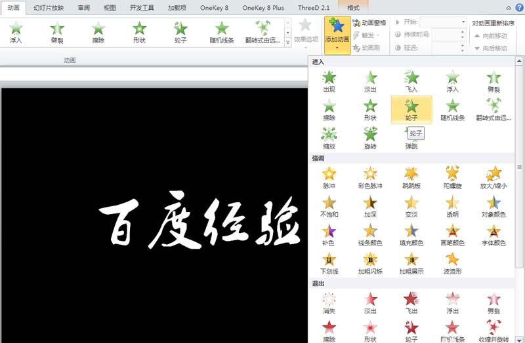The image size is (525, 343).
Task: Click 向后移动 reorder button
Action: 491,48
